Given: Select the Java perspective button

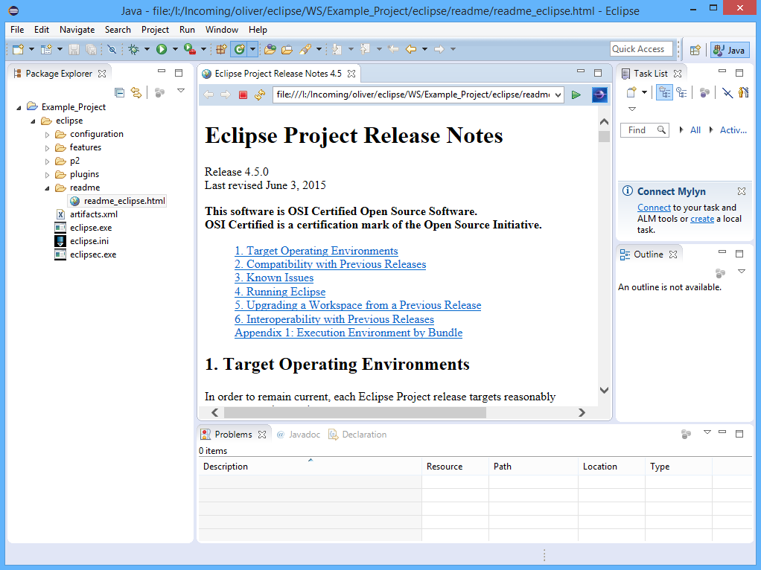Looking at the screenshot, I should [730, 50].
